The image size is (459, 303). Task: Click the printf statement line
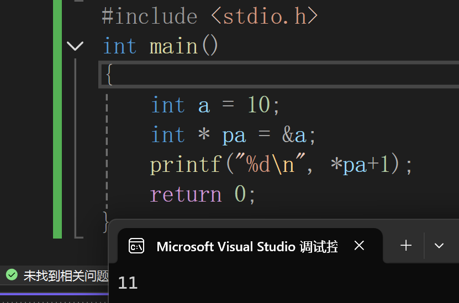tap(281, 165)
